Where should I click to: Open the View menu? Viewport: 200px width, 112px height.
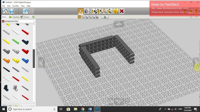tap(23, 6)
